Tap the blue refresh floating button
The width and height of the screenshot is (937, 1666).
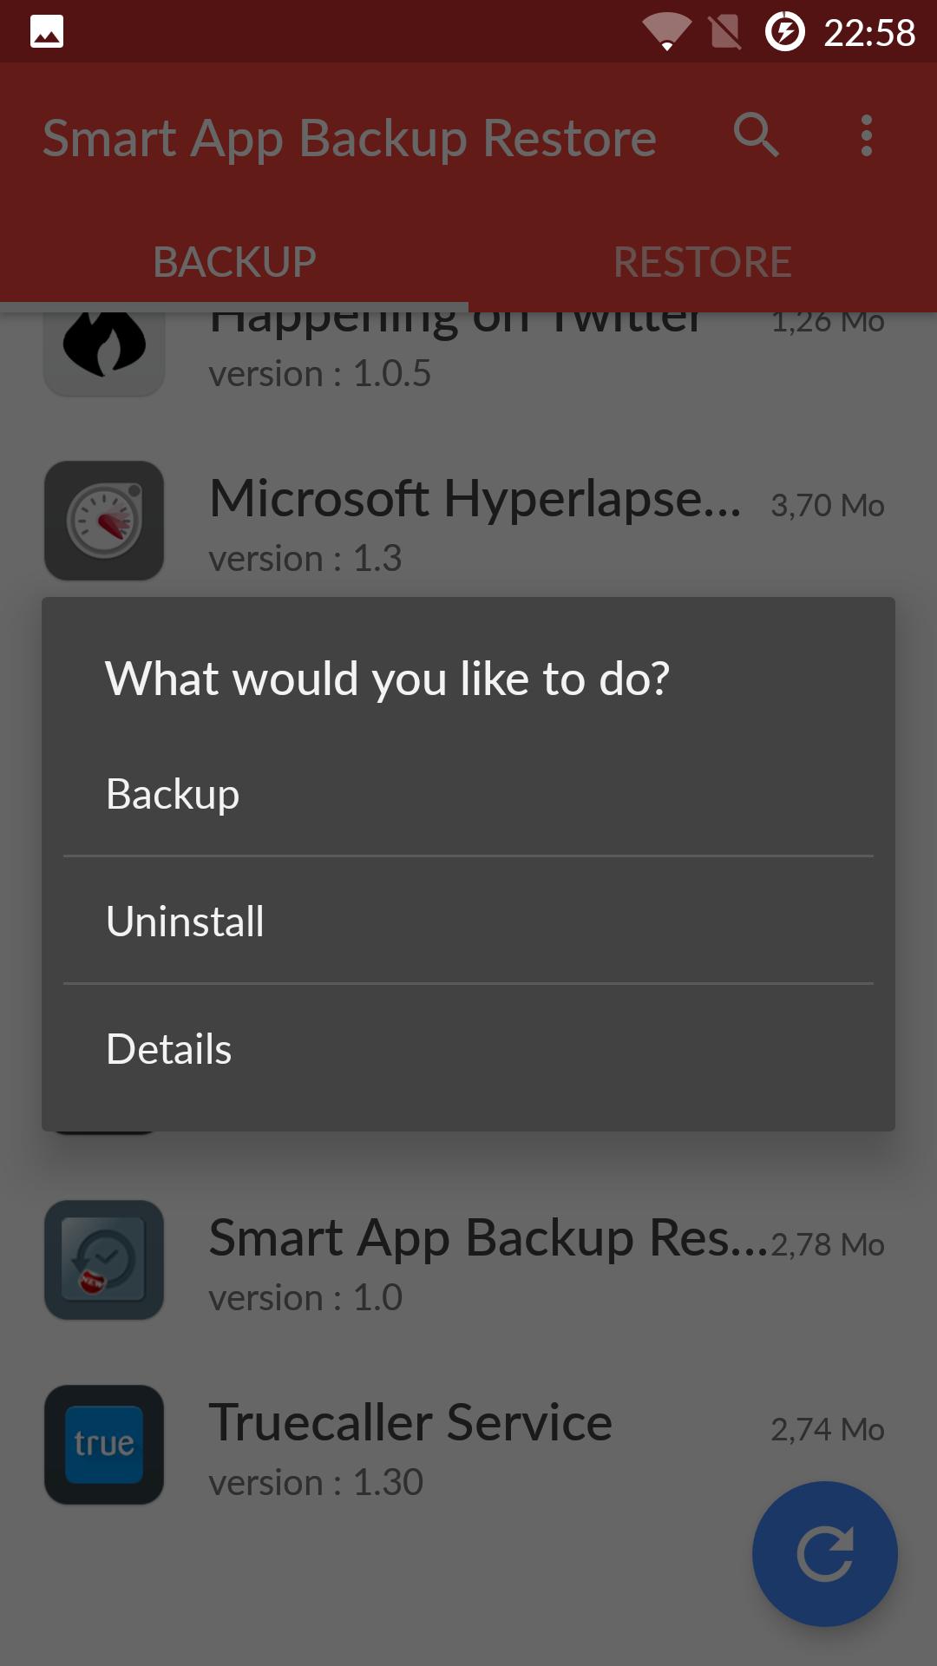point(825,1554)
